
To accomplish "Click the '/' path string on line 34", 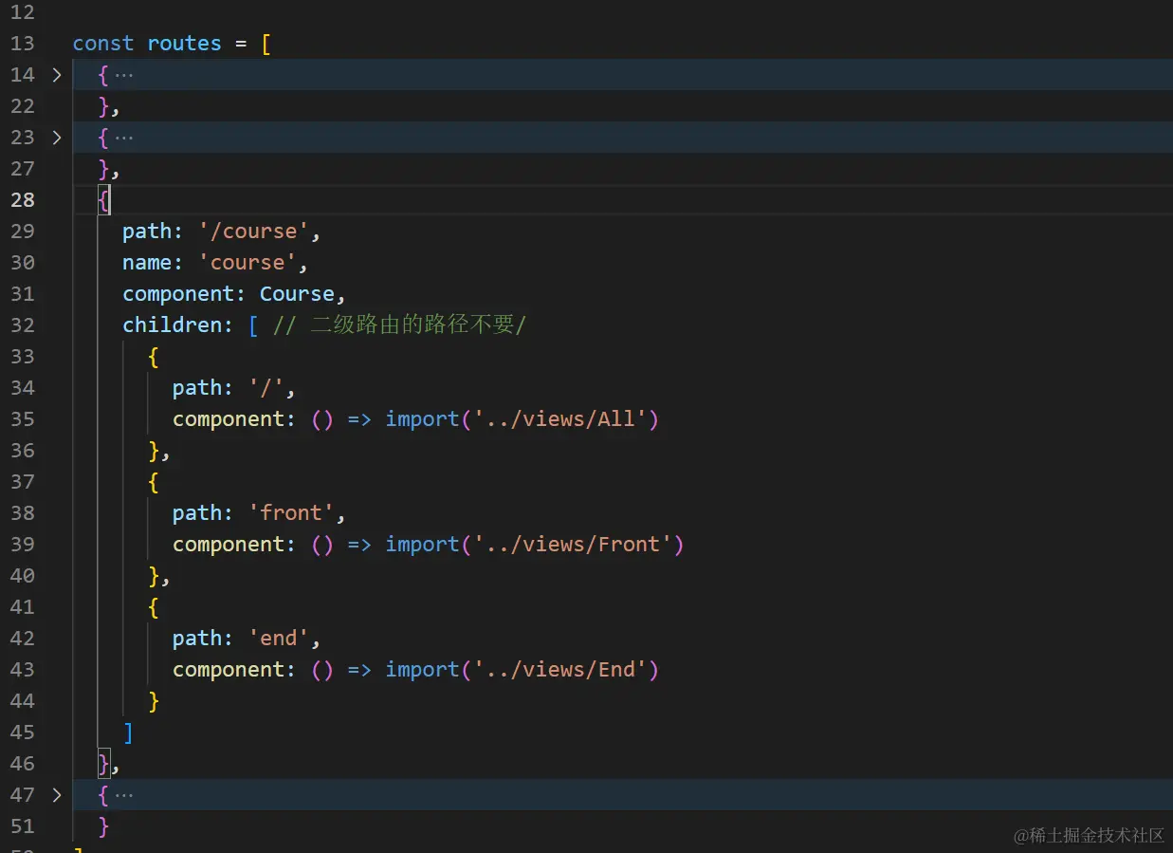I will (x=266, y=388).
